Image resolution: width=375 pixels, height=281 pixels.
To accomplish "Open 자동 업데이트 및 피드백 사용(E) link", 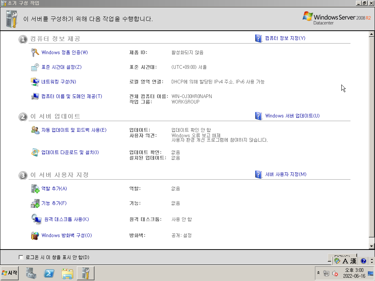I will pyautogui.click(x=74, y=130).
